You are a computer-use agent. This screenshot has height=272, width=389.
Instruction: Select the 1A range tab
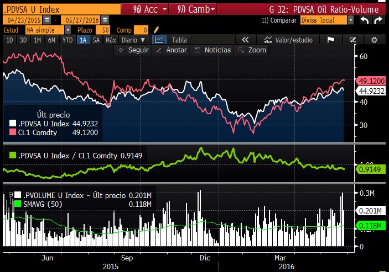pyautogui.click(x=83, y=40)
